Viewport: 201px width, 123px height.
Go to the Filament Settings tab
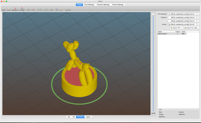coord(103,5)
